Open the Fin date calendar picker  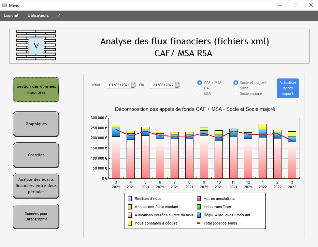177,85
